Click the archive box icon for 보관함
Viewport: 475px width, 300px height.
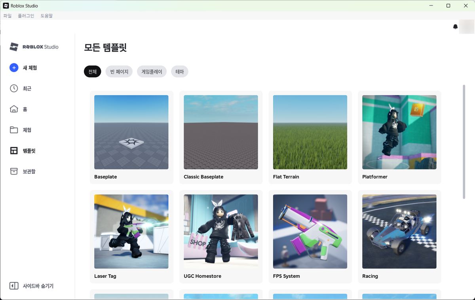pos(14,171)
